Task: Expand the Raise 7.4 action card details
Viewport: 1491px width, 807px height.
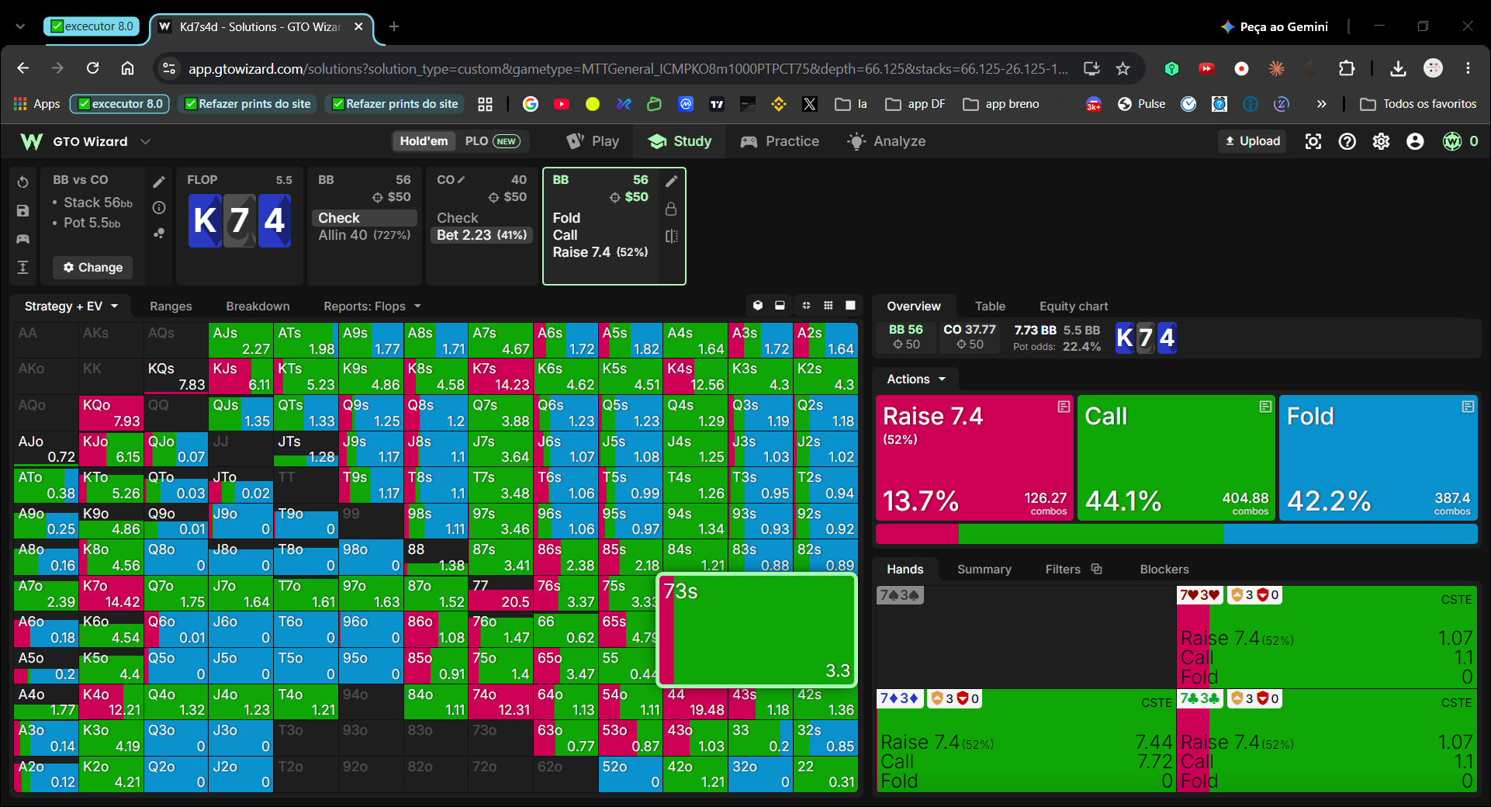Action: [x=1064, y=407]
